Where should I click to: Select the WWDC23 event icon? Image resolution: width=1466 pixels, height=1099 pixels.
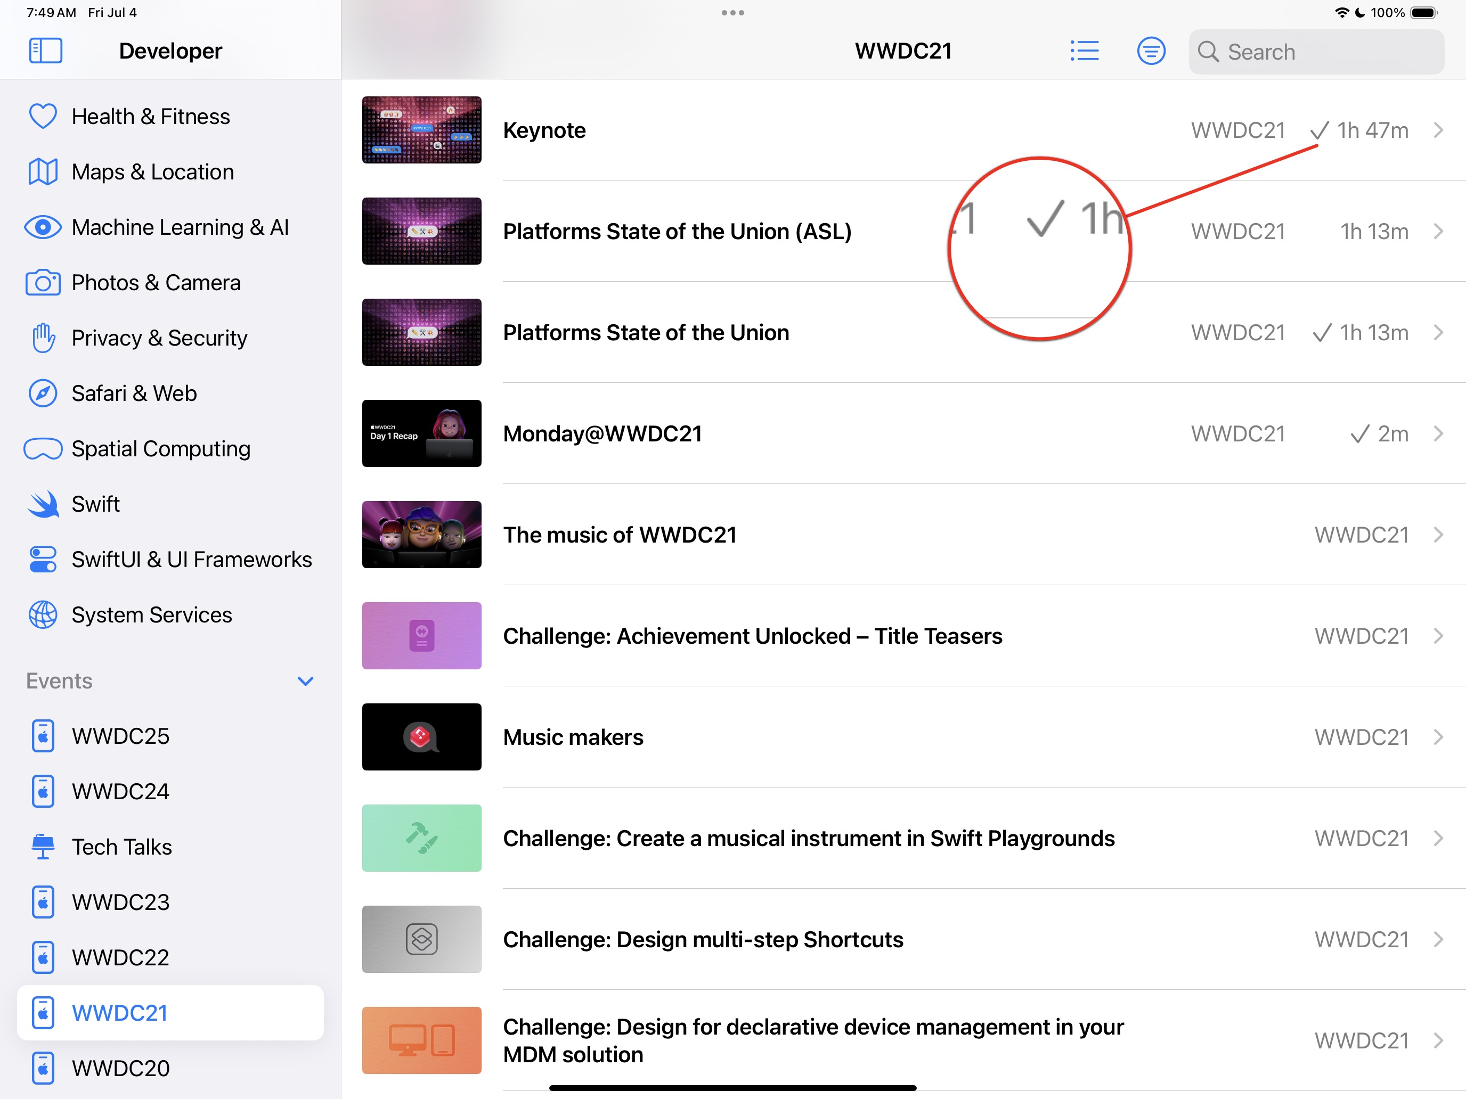(43, 902)
